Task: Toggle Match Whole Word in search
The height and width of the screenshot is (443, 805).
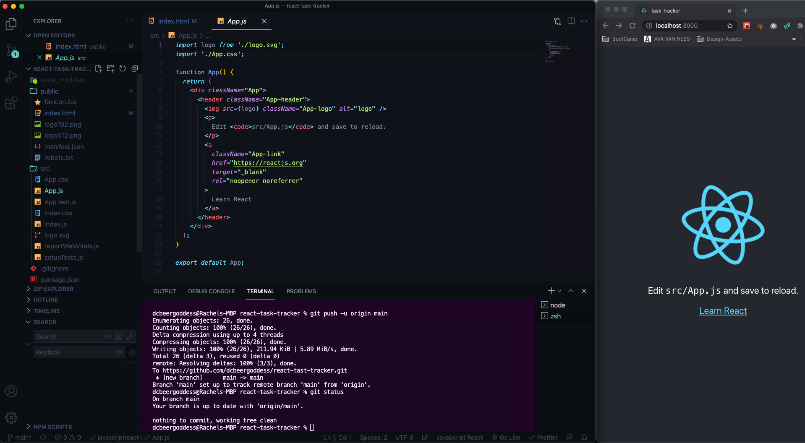Action: tap(119, 336)
